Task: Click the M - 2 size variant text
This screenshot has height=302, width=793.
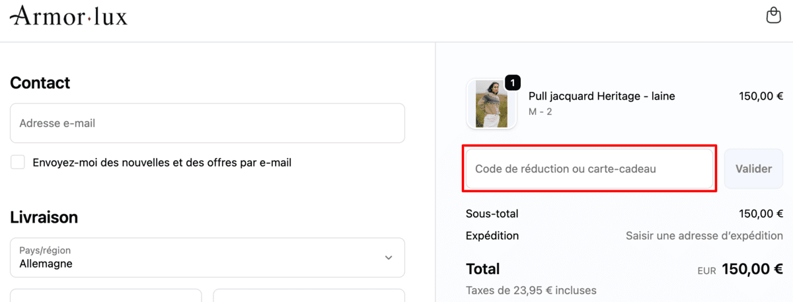Action: coord(540,112)
